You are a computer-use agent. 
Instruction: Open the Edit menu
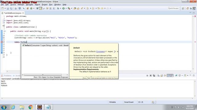click(x=7, y=5)
